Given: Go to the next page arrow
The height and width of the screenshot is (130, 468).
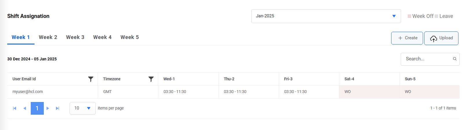Looking at the screenshot, I should point(48,108).
